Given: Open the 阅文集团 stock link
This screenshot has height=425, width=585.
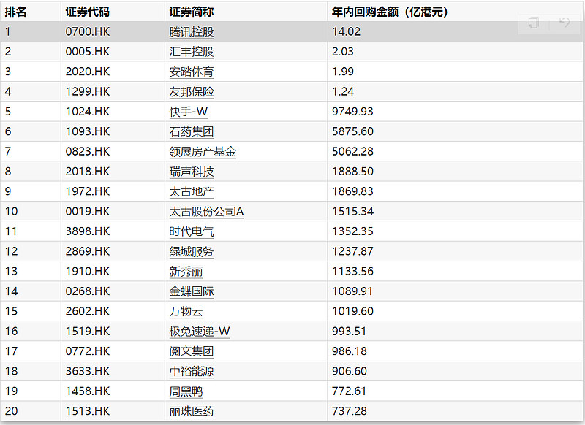Looking at the screenshot, I should click(x=192, y=351).
